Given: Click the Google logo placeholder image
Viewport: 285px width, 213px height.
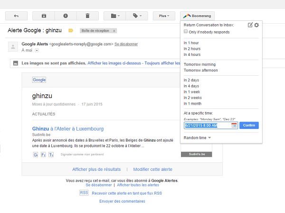Looking at the screenshot, I should 39,80.
